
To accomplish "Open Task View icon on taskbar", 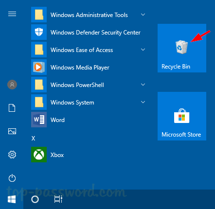I will coord(58,199).
